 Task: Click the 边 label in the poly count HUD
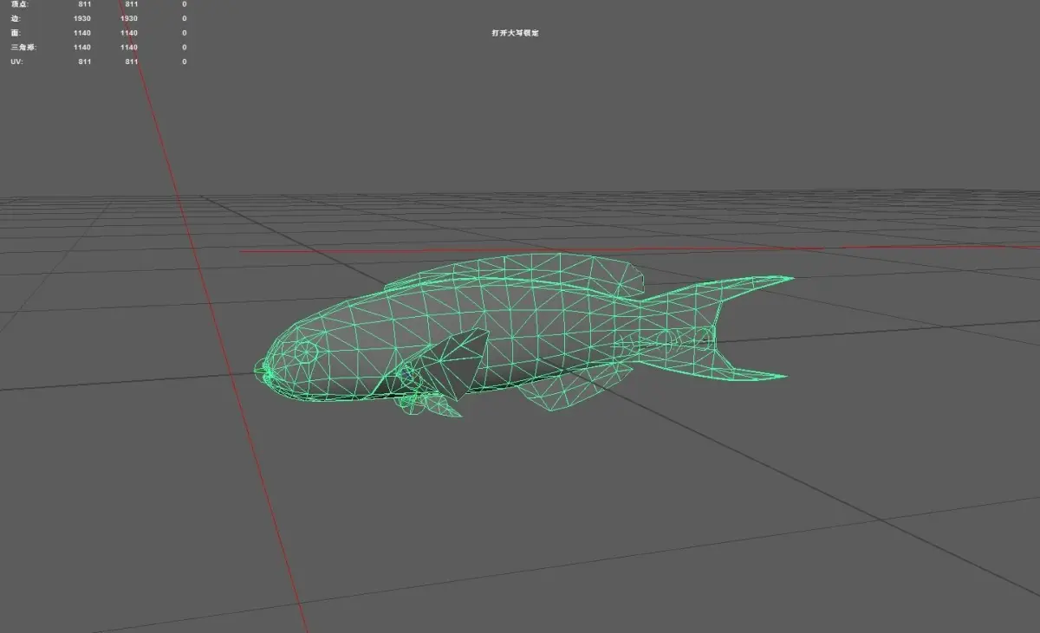[x=15, y=18]
